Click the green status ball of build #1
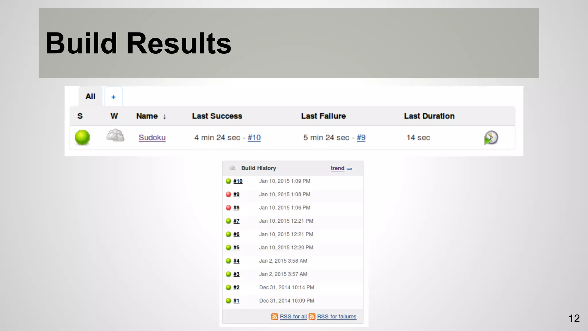The height and width of the screenshot is (331, 588). (228, 301)
